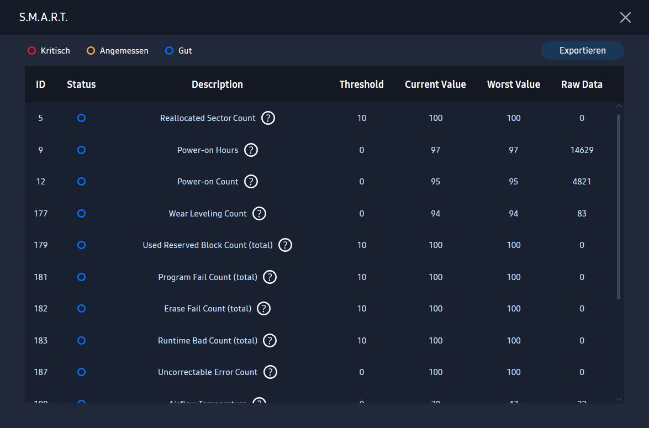The width and height of the screenshot is (649, 428).
Task: Click the Raw Data column header
Action: coord(582,84)
